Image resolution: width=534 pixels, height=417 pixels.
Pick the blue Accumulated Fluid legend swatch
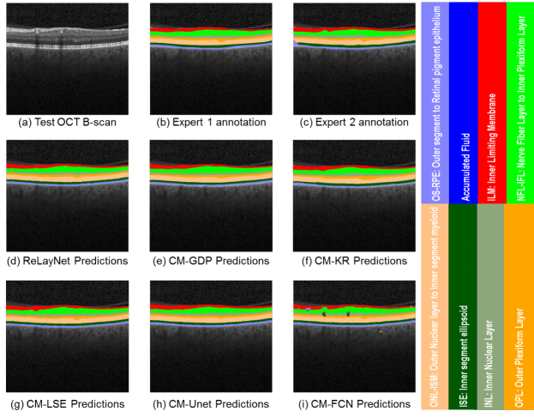coord(464,103)
